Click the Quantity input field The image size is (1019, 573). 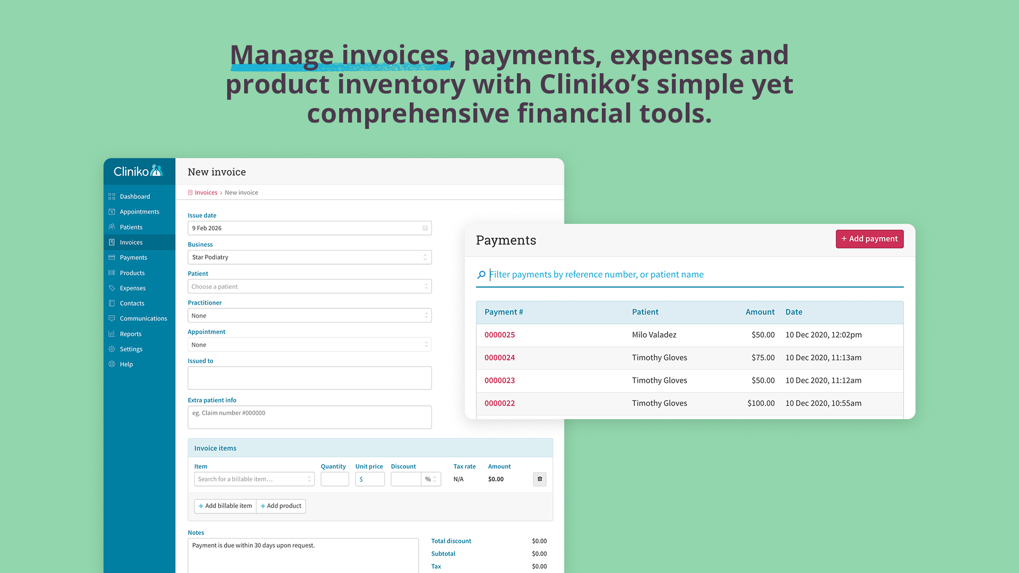[x=334, y=479]
